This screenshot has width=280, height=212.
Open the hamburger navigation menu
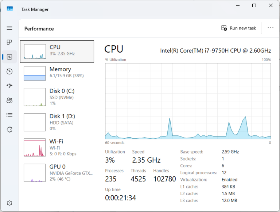pos(9,28)
